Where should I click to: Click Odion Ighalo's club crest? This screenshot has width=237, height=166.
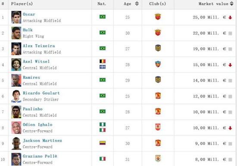158,127
